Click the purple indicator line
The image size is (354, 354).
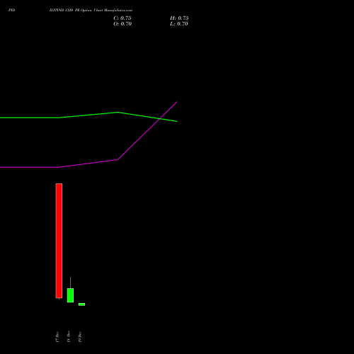(88, 164)
